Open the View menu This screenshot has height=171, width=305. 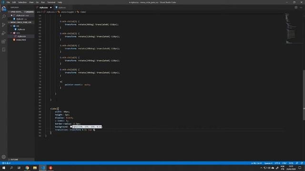31,2
